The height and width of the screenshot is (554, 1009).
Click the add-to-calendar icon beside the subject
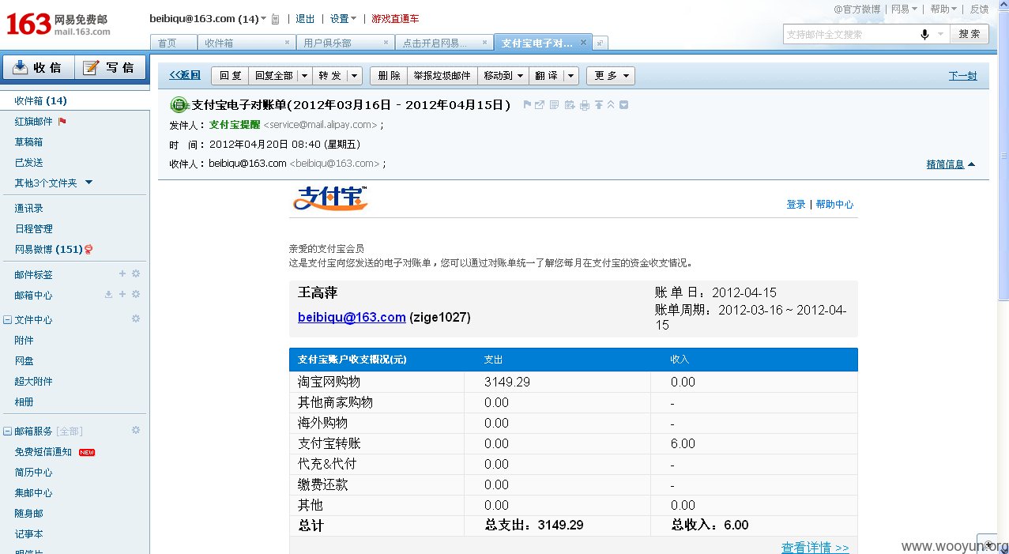570,105
